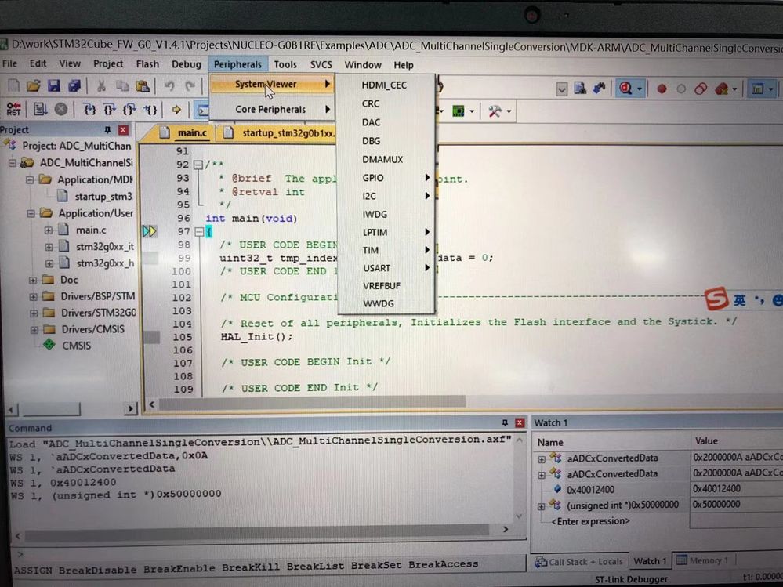This screenshot has height=587, width=783.
Task: Toggle the Command window button in the debug toolbar
Action: pyautogui.click(x=202, y=111)
